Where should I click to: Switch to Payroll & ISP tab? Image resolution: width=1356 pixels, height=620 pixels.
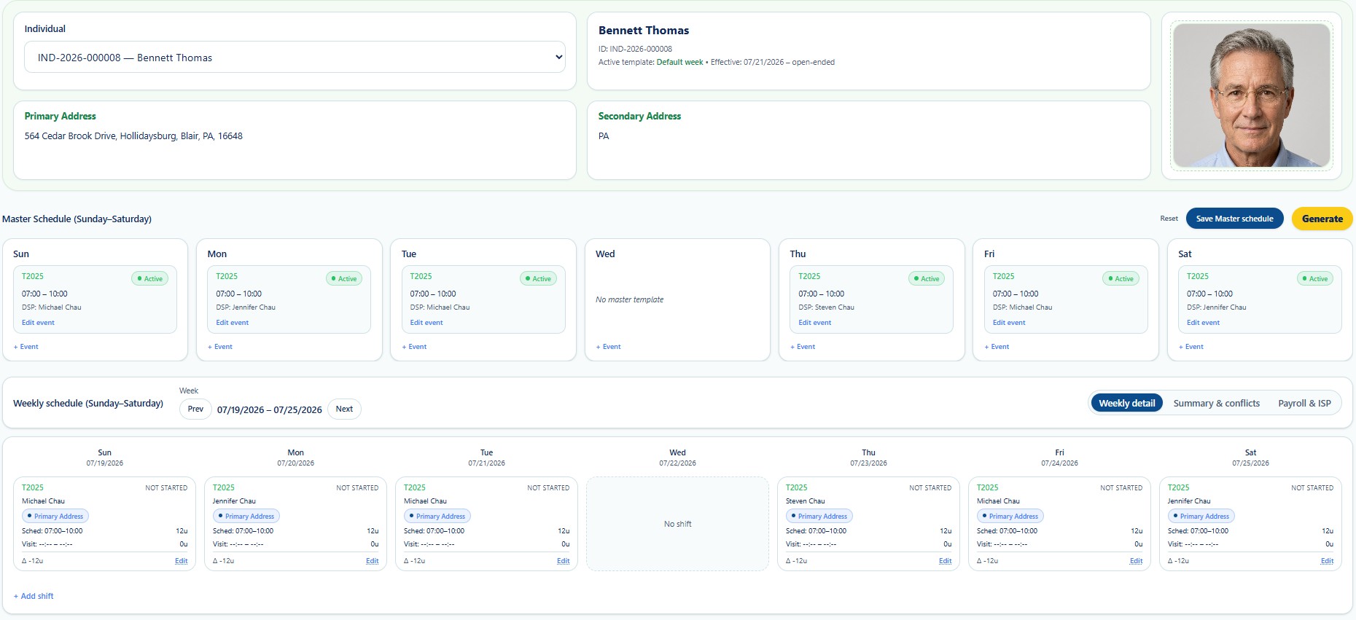(x=1304, y=403)
